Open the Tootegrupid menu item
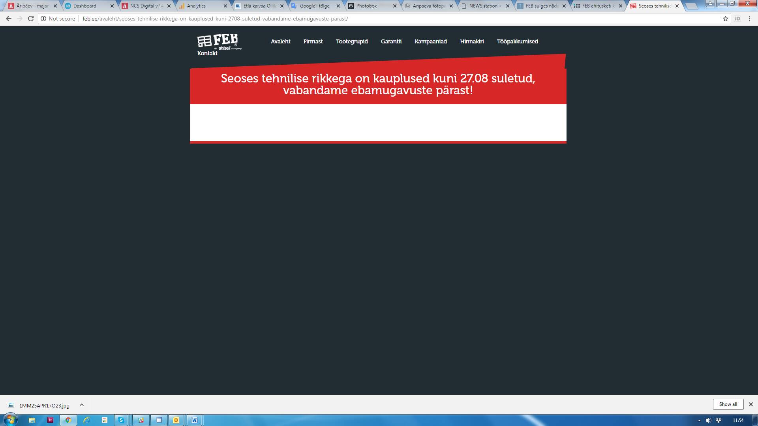 (x=351, y=41)
